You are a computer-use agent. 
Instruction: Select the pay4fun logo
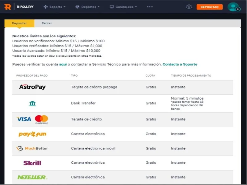click(32, 134)
